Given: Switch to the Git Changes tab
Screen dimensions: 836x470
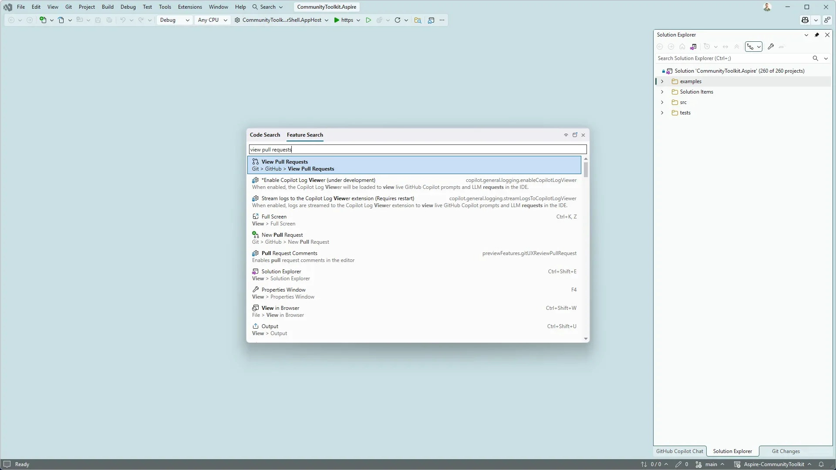Looking at the screenshot, I should tap(785, 451).
